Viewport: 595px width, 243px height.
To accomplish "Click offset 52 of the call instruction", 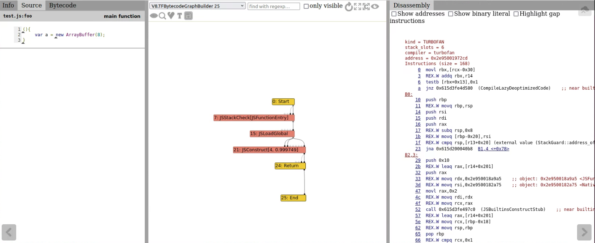I will 418,210.
